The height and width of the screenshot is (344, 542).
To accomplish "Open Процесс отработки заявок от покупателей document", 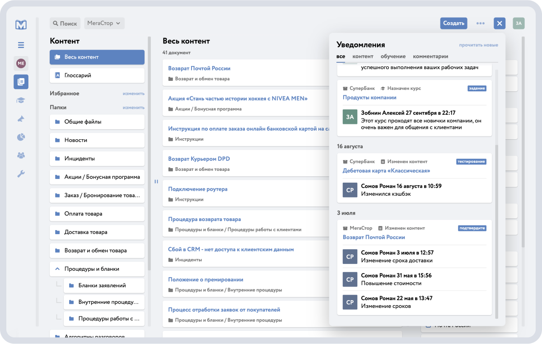I will (224, 310).
